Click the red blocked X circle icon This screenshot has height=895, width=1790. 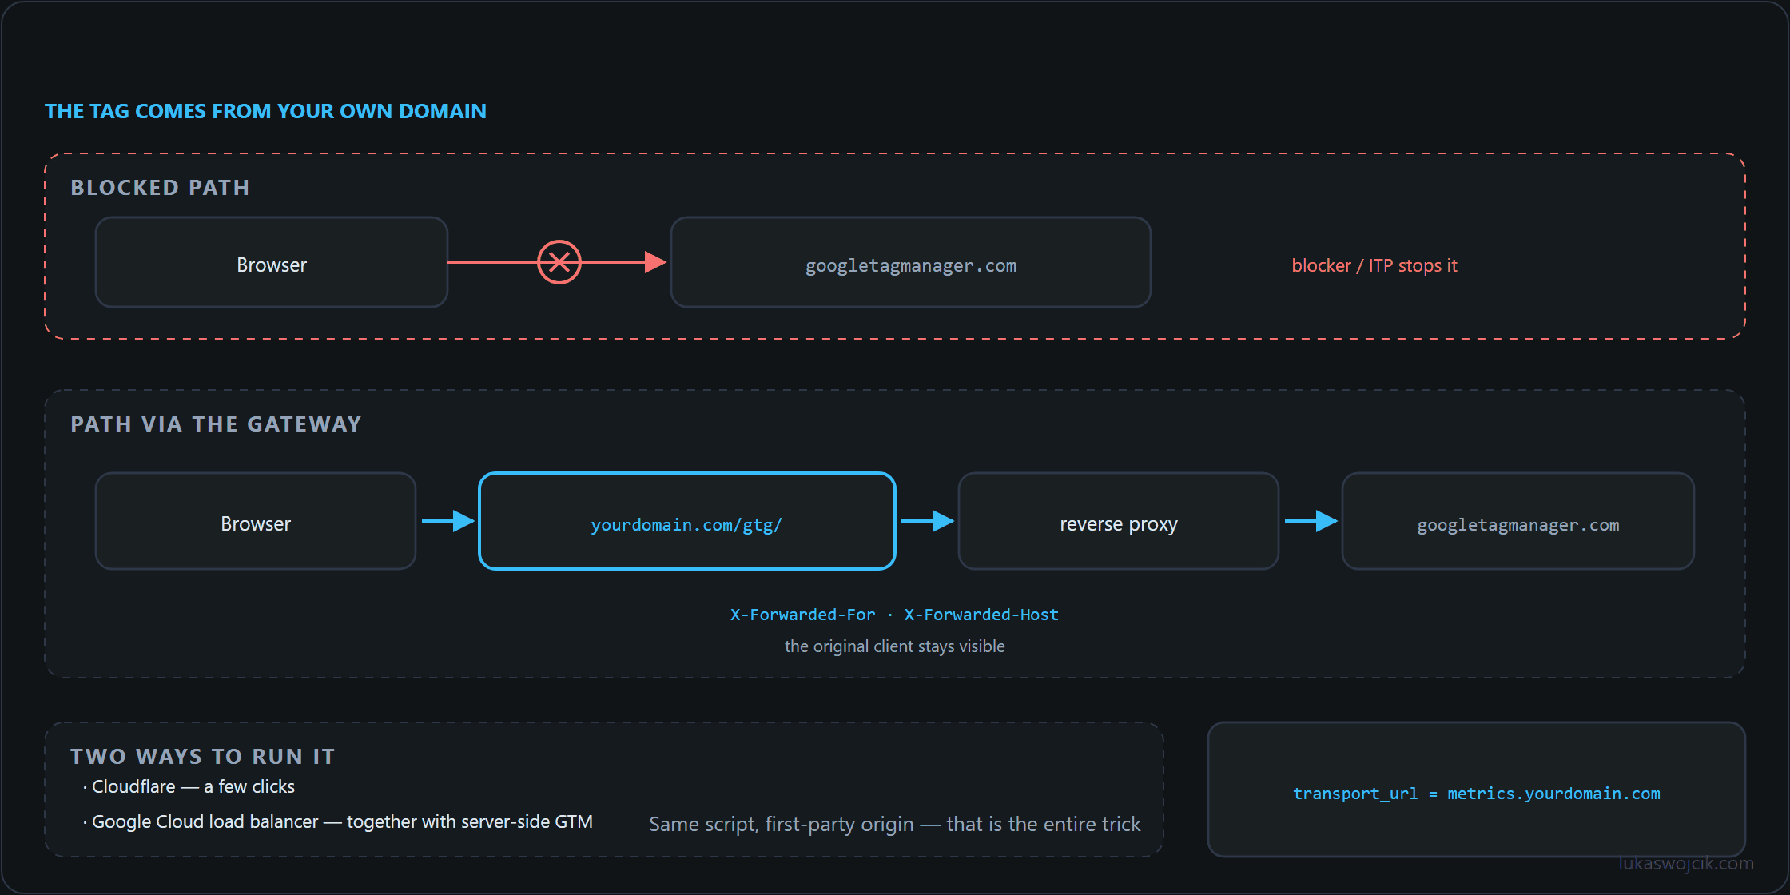point(559,262)
